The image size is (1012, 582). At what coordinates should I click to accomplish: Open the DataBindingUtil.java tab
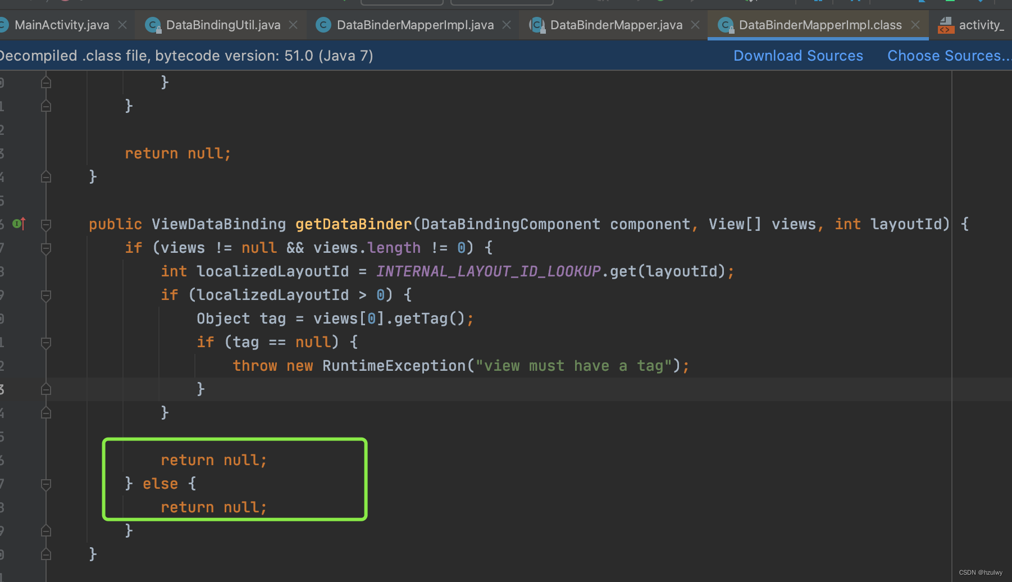pos(223,25)
